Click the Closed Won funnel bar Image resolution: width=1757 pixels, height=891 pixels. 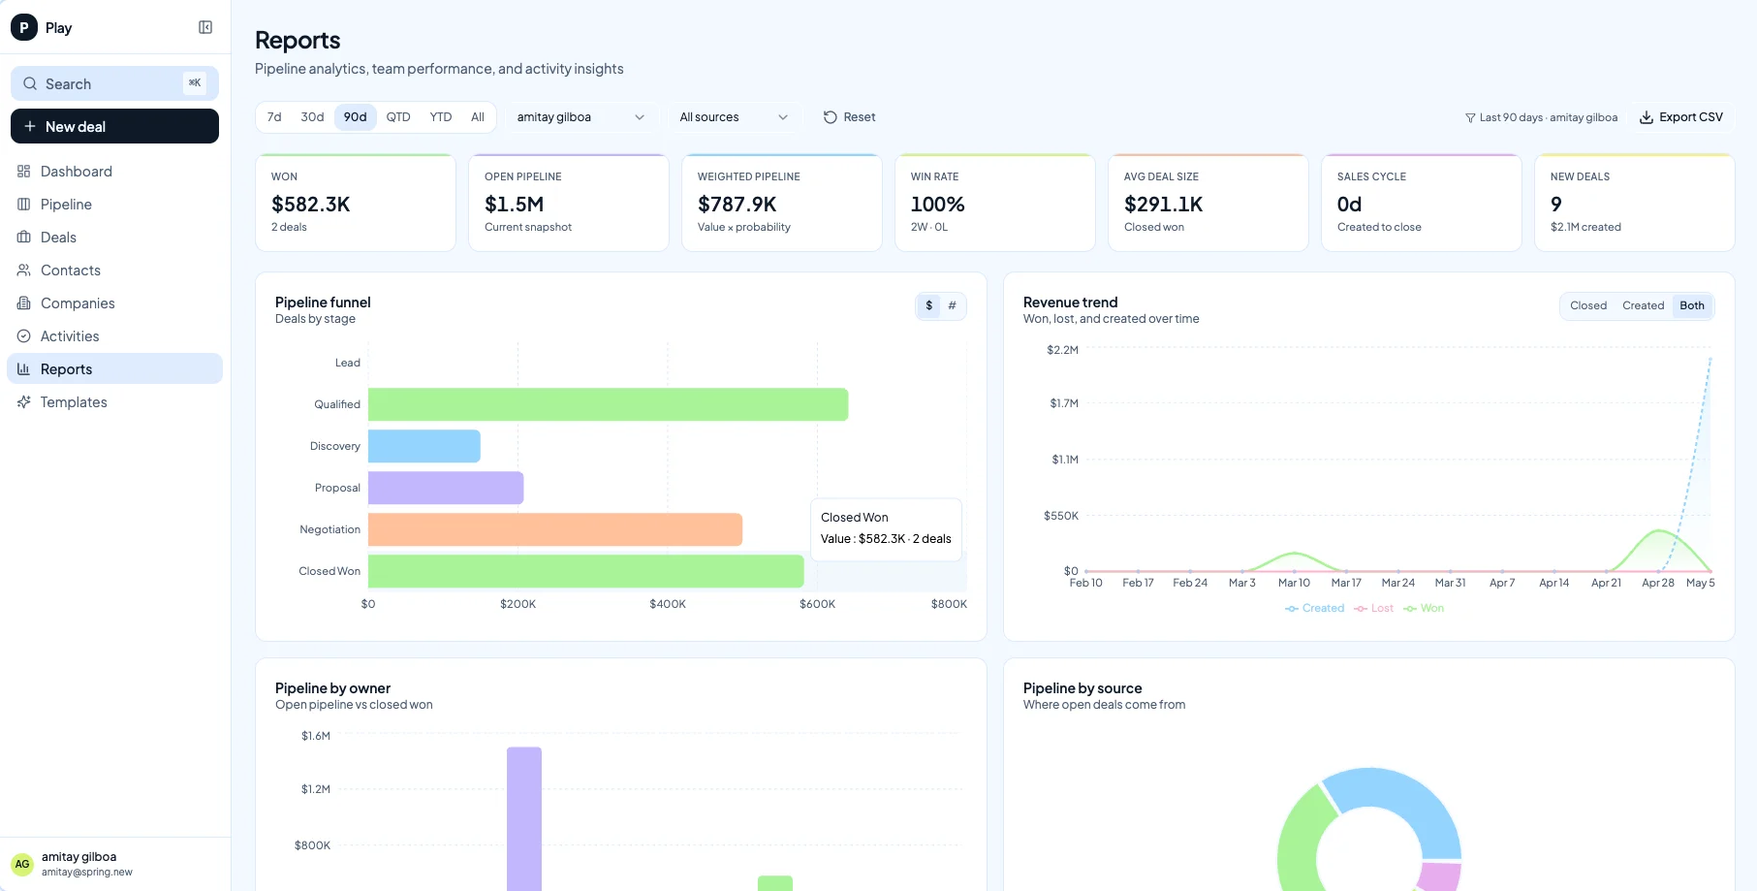tap(586, 571)
